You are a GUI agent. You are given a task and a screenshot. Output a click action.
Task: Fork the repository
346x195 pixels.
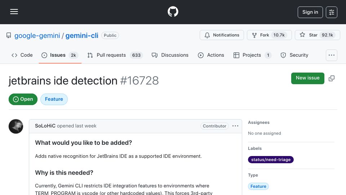point(269,35)
